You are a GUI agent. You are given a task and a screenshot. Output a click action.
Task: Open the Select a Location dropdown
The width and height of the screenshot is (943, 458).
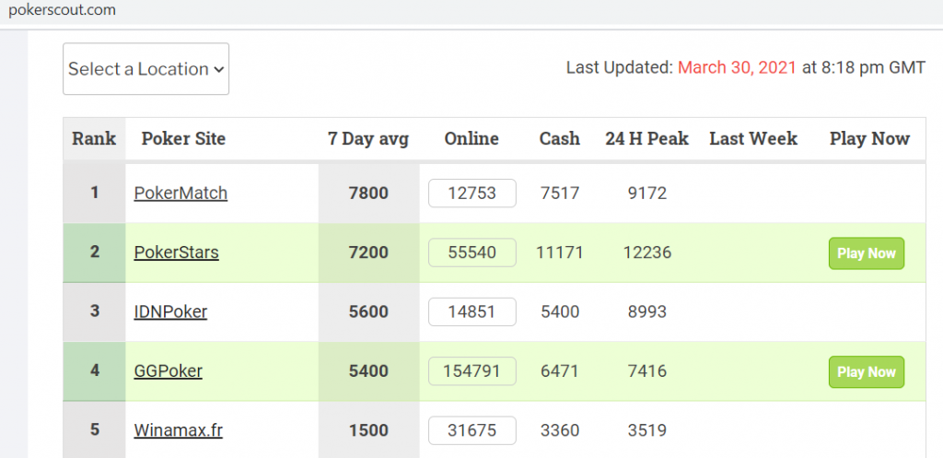pyautogui.click(x=146, y=68)
